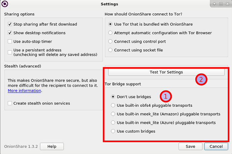Click the Help button
Image resolution: width=232 pixels, height=154 pixels.
click(52, 147)
